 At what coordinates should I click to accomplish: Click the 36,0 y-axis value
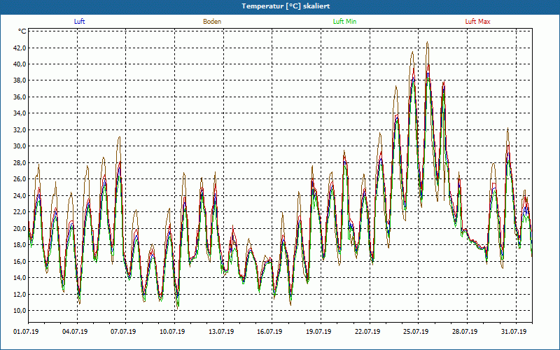point(20,97)
